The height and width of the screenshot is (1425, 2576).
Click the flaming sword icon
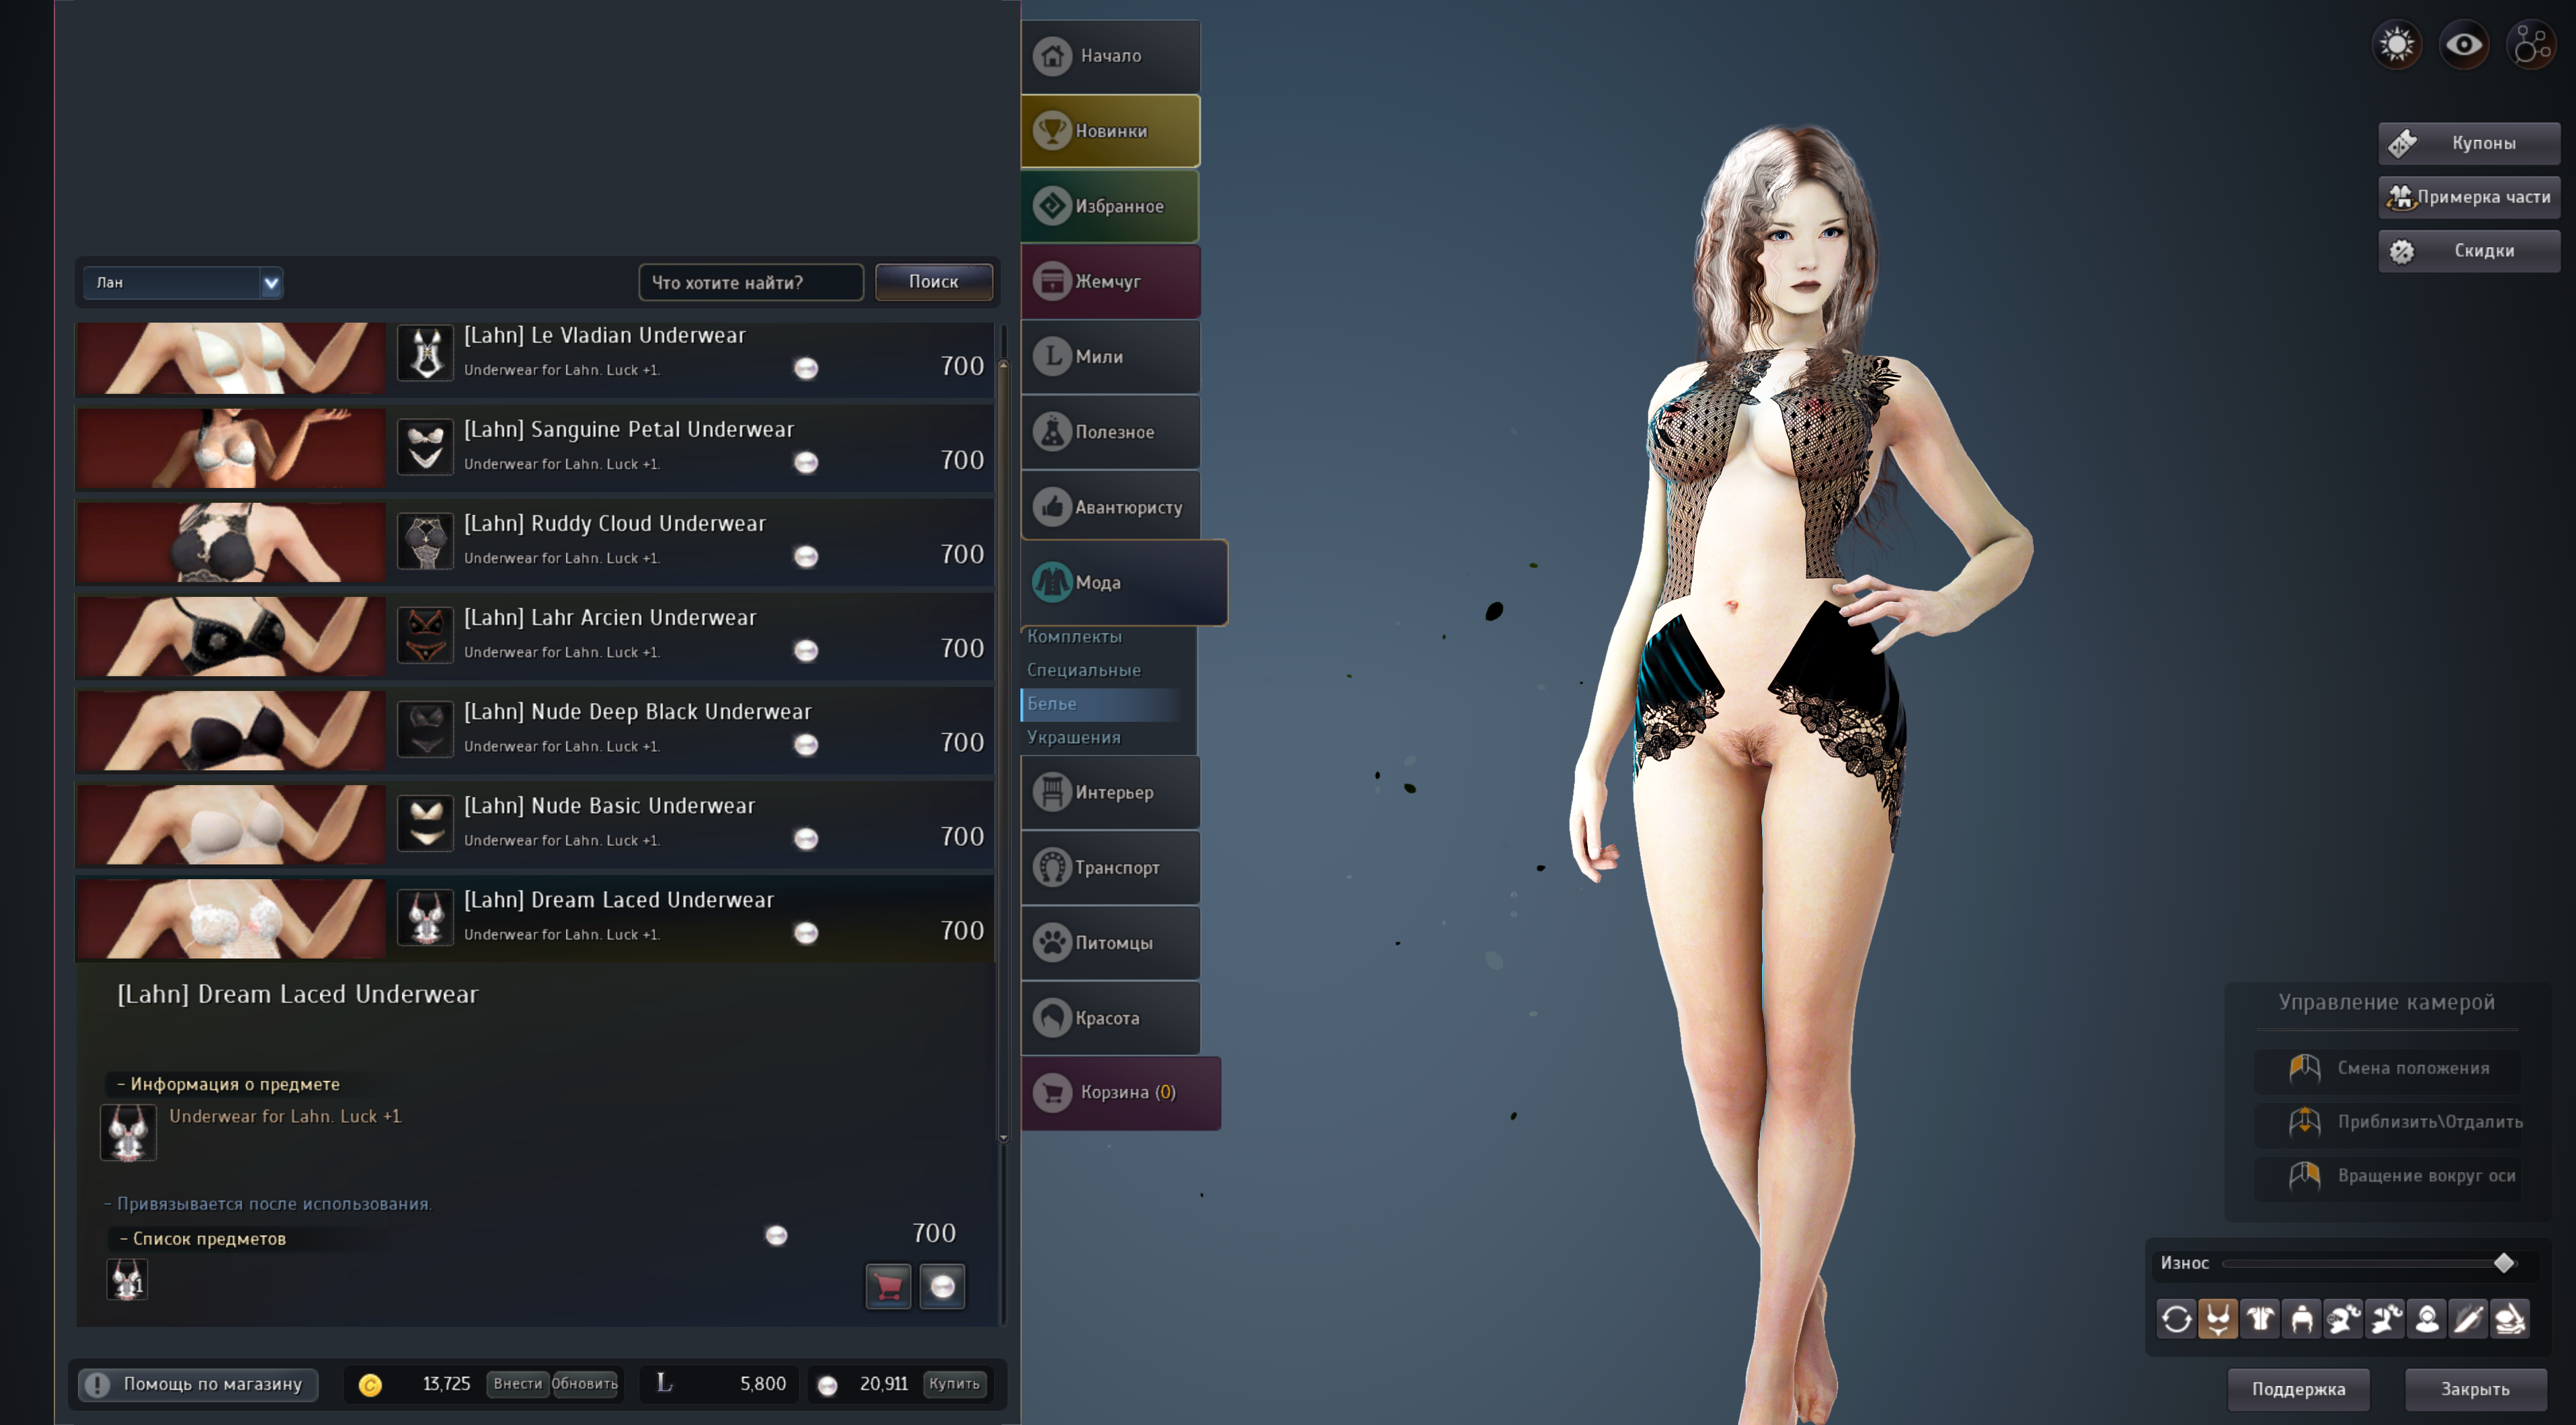tap(2468, 1319)
